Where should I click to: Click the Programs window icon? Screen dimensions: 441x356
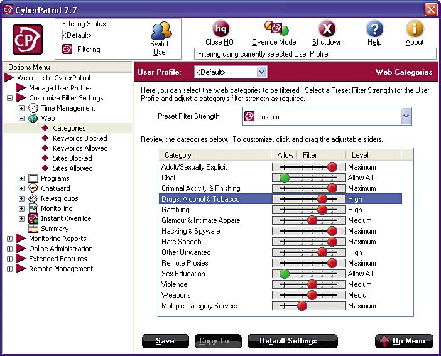point(33,178)
